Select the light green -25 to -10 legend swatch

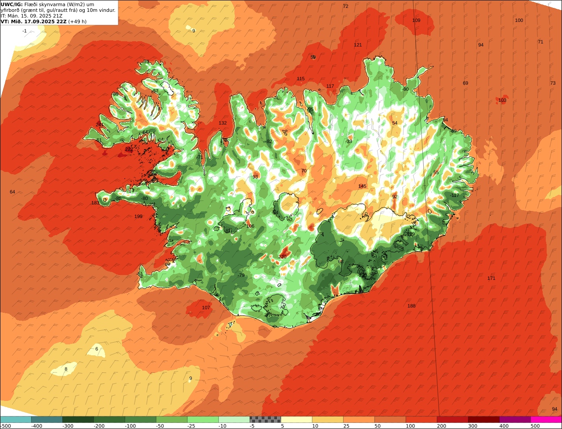[x=203, y=419]
